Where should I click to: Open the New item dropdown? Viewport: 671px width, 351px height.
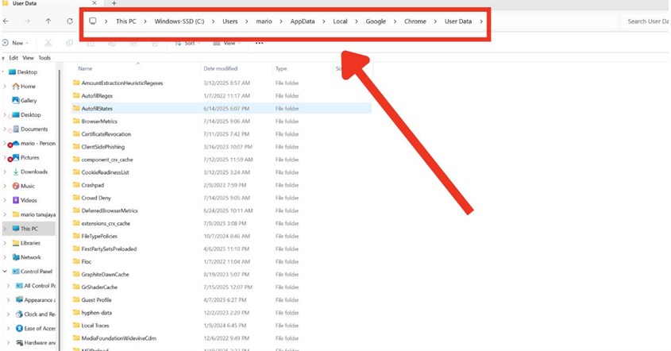pyautogui.click(x=15, y=43)
